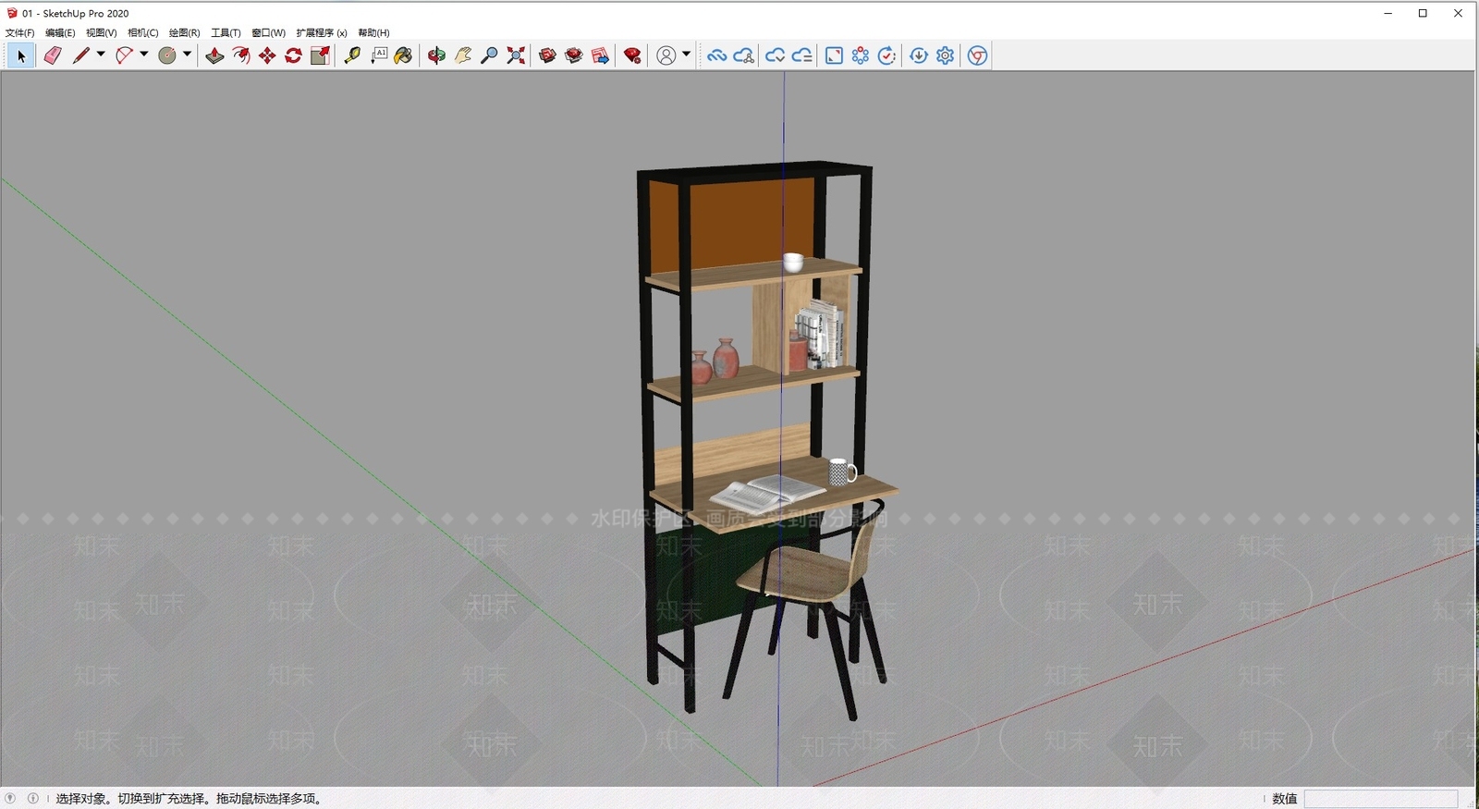
Task: Launch the Send to LayOut button
Action: (600, 55)
